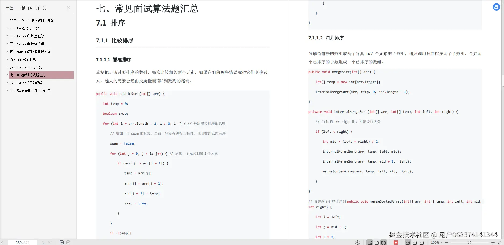
Task: Close the 书签 bookmarks panel
Action: [69, 8]
